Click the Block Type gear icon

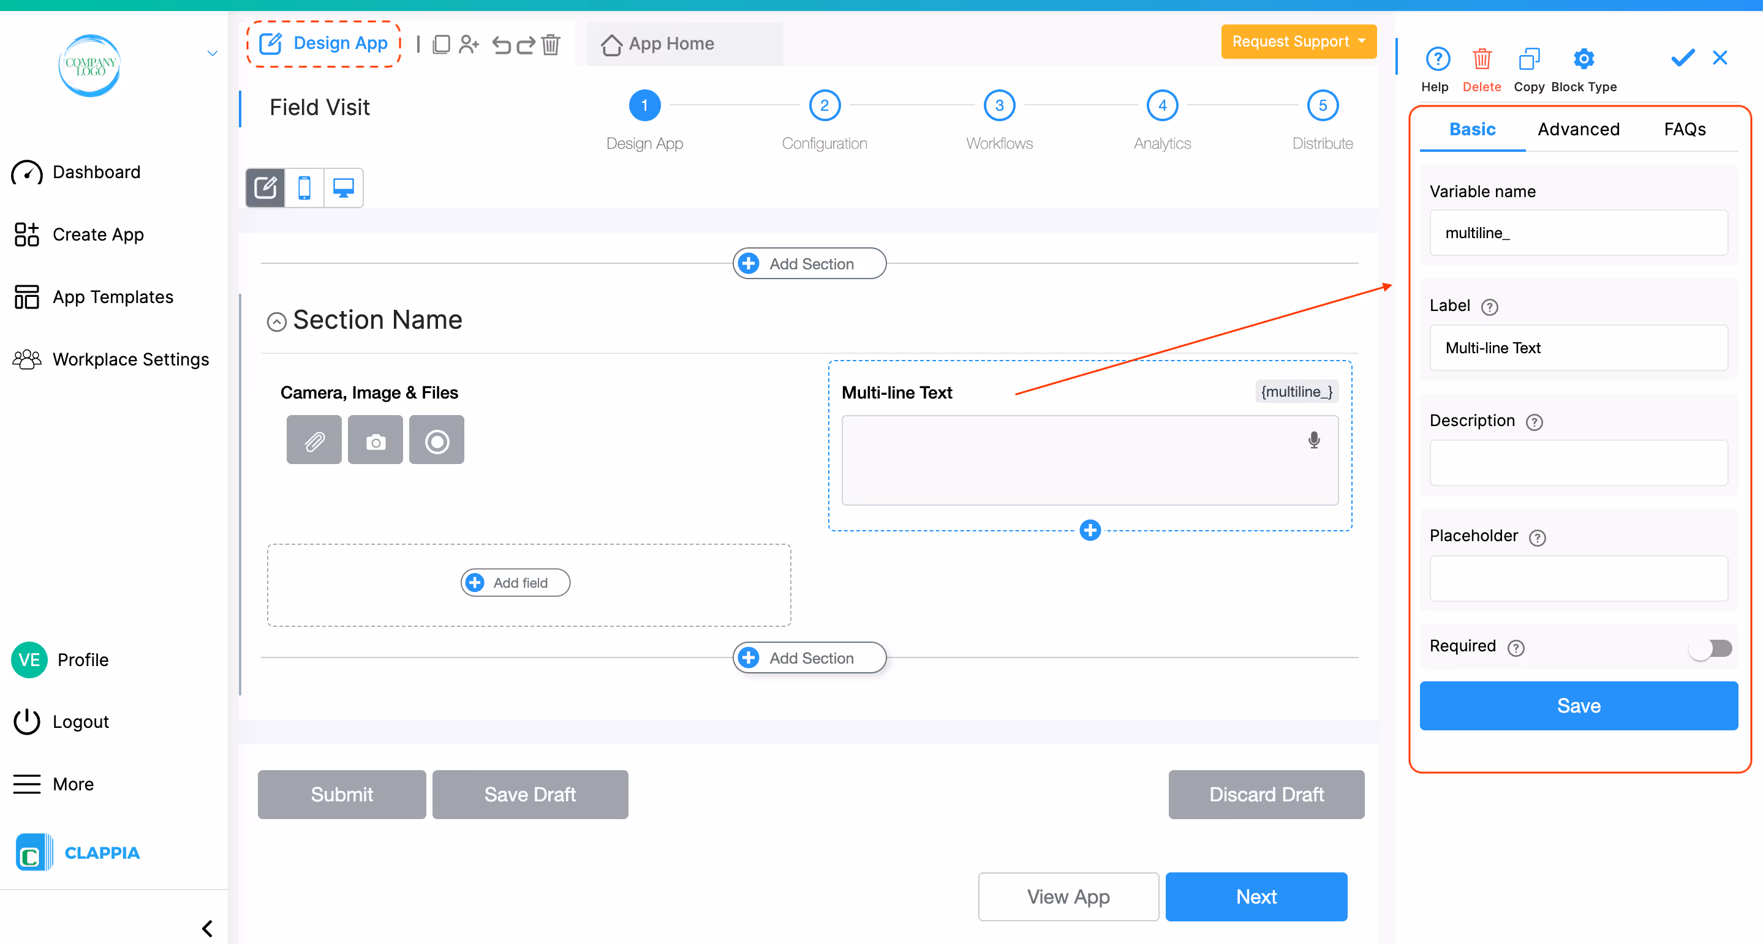1583,59
